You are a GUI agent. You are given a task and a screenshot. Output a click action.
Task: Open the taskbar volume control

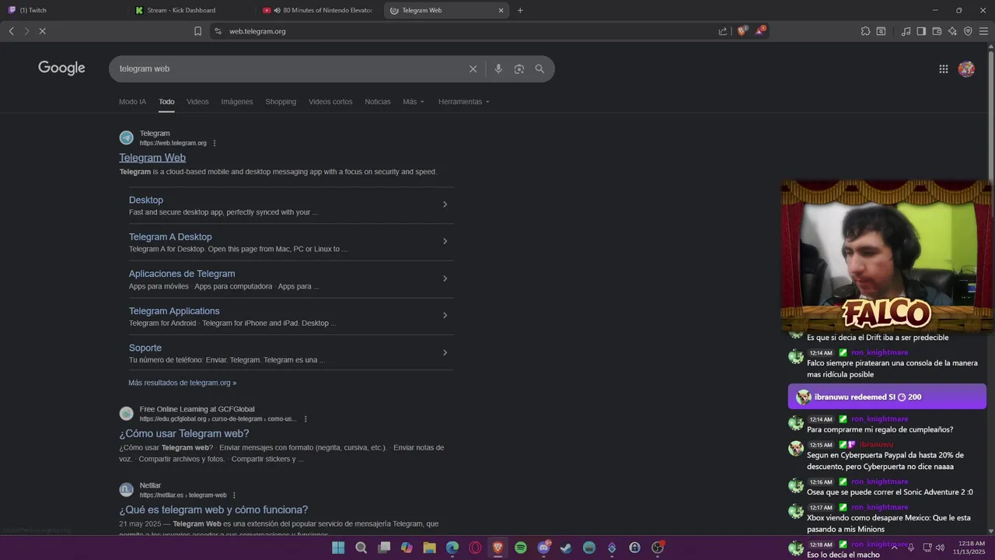(940, 548)
